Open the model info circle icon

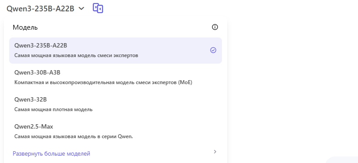215,27
